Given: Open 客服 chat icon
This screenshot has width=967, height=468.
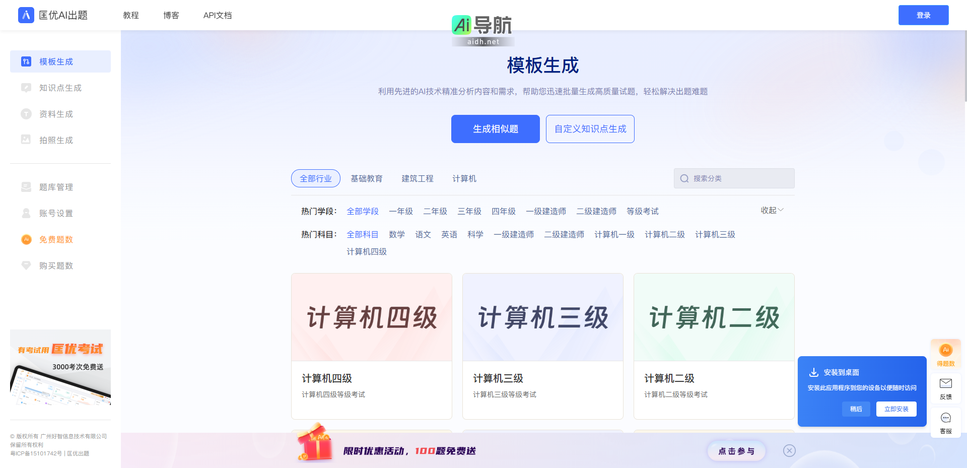Looking at the screenshot, I should click(945, 418).
